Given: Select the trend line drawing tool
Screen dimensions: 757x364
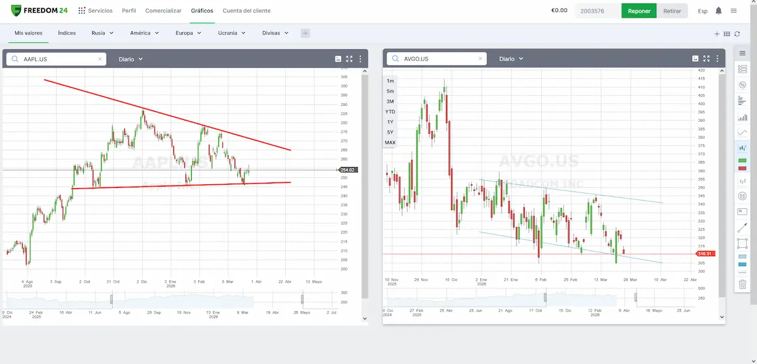Looking at the screenshot, I should coord(742,228).
